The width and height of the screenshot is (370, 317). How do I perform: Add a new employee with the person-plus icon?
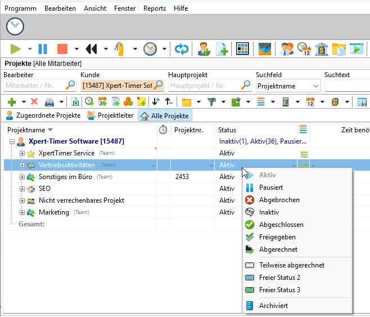[x=204, y=49]
